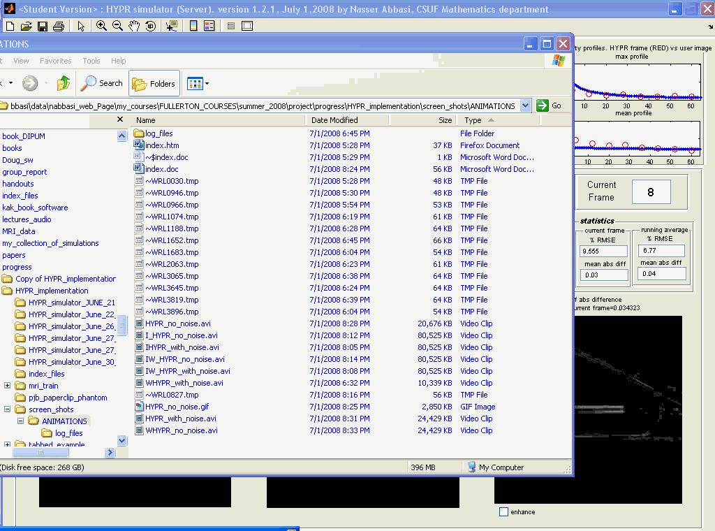Open the Favorites menu
The height and width of the screenshot is (531, 715).
[x=55, y=61]
